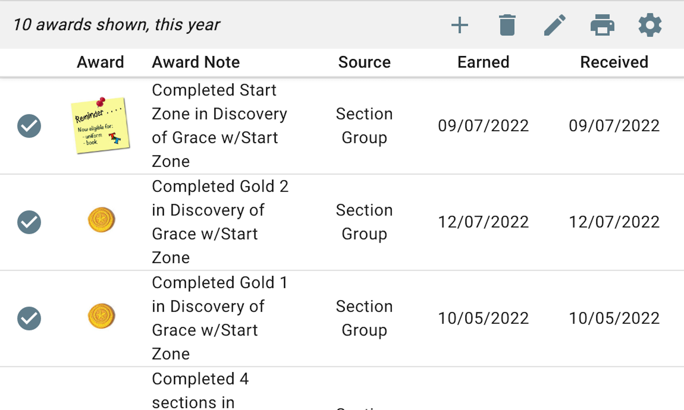The height and width of the screenshot is (410, 684).
Task: Click the print awards icon
Action: [x=602, y=25]
